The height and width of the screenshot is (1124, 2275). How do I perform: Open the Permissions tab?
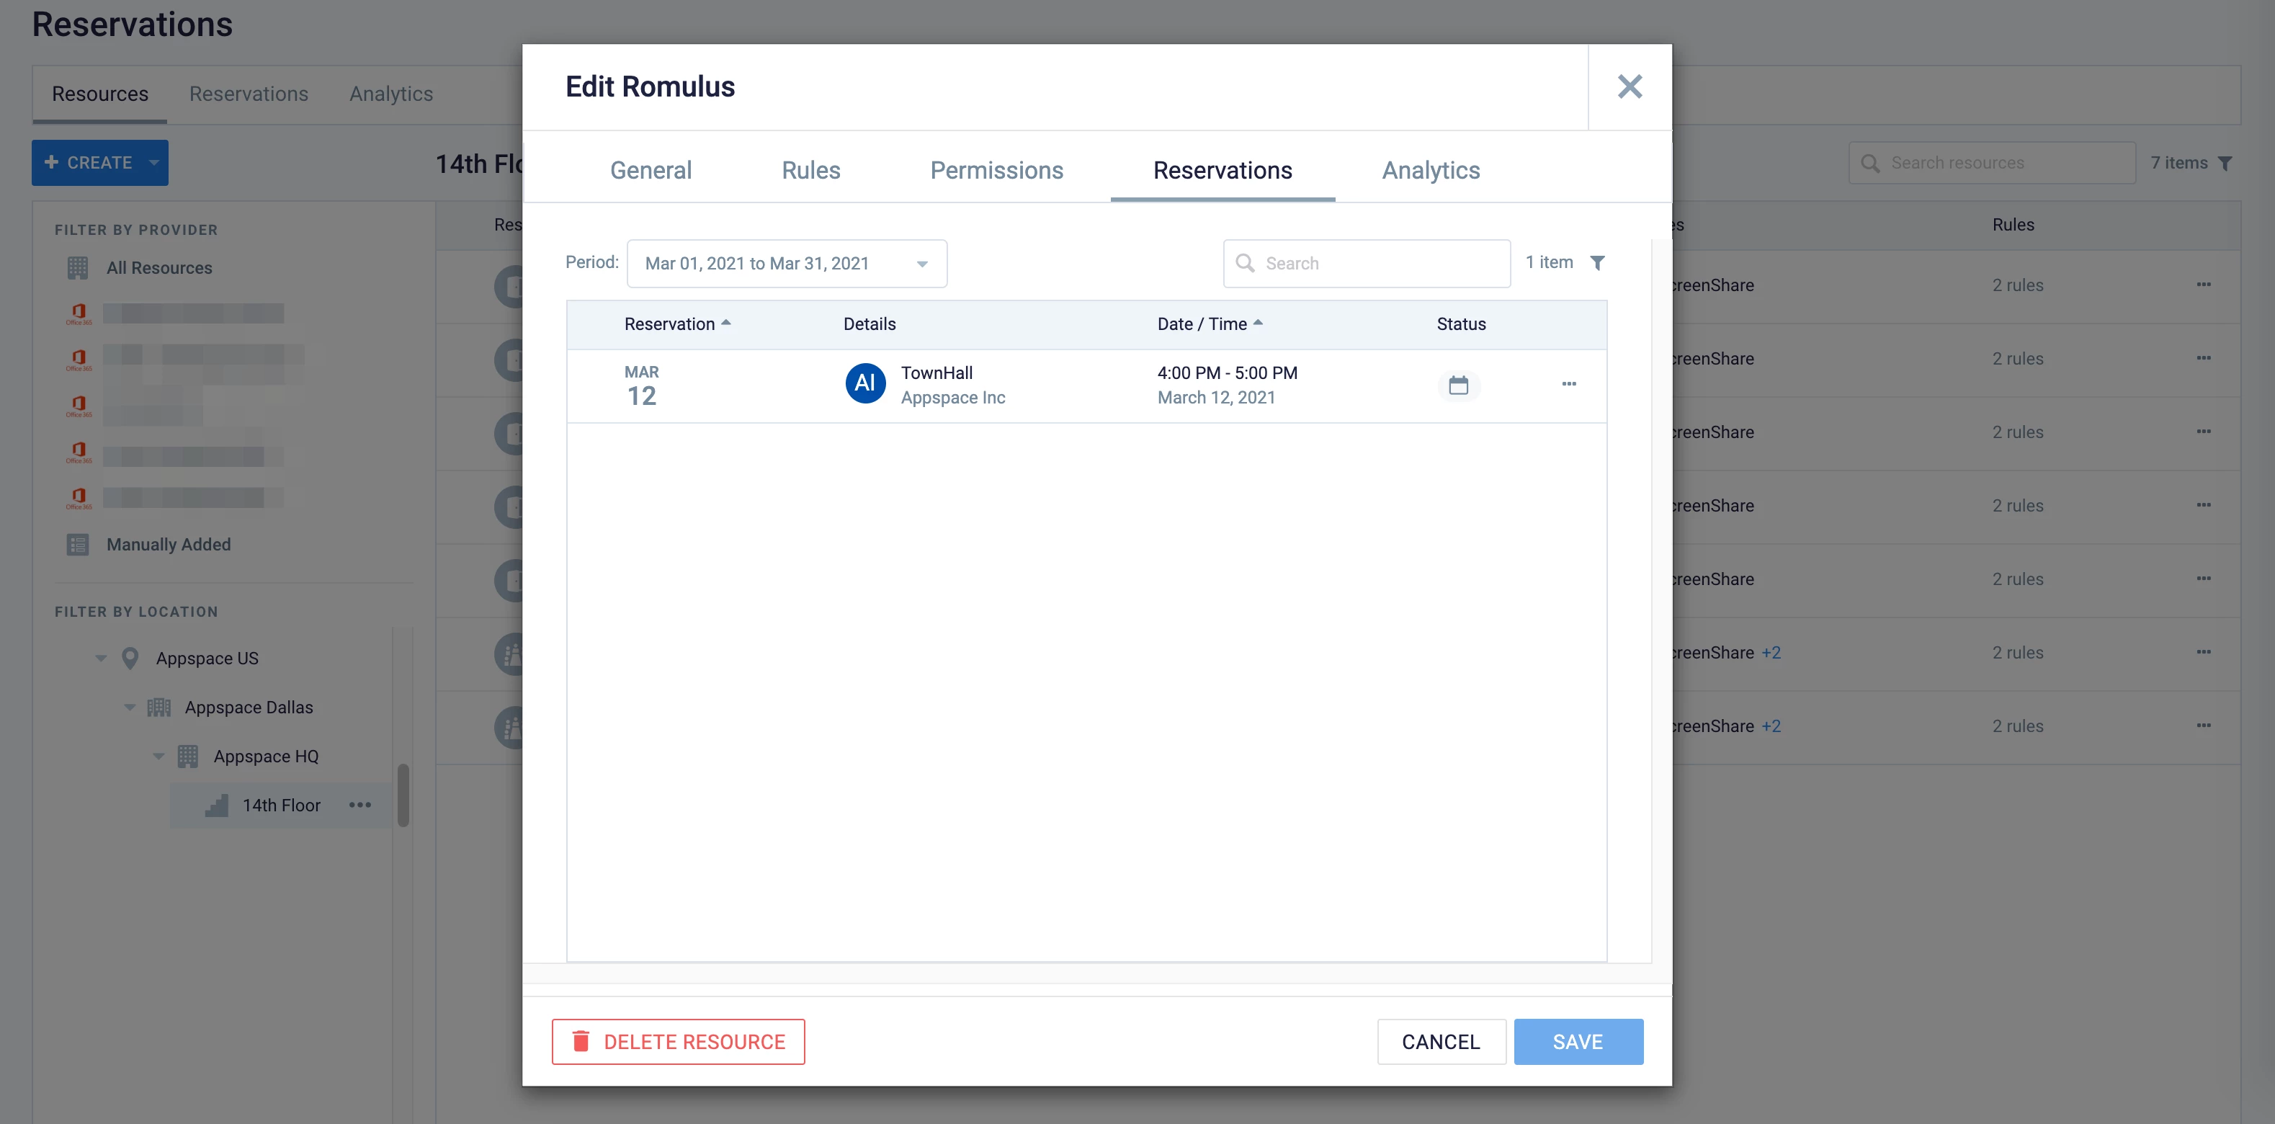996,171
